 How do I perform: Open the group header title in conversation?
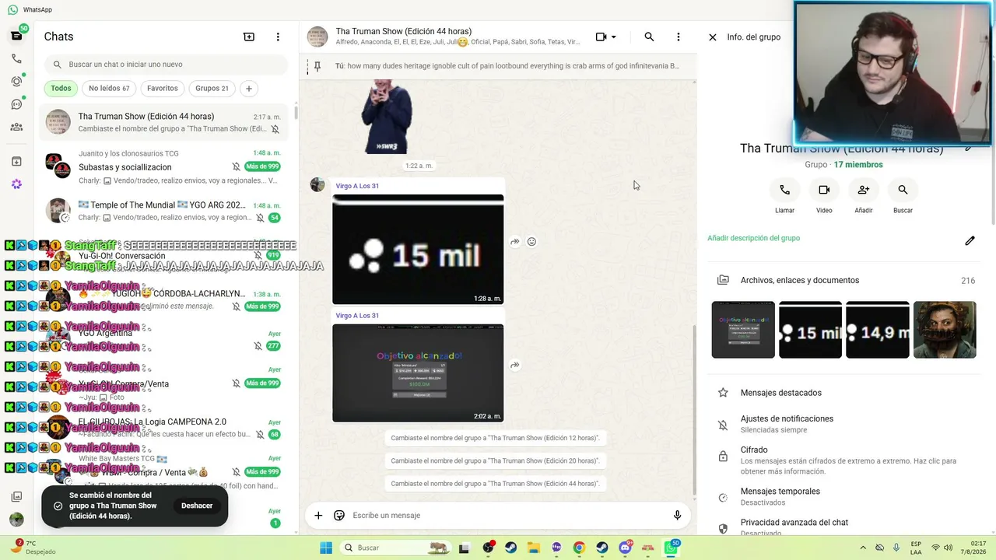coord(403,32)
